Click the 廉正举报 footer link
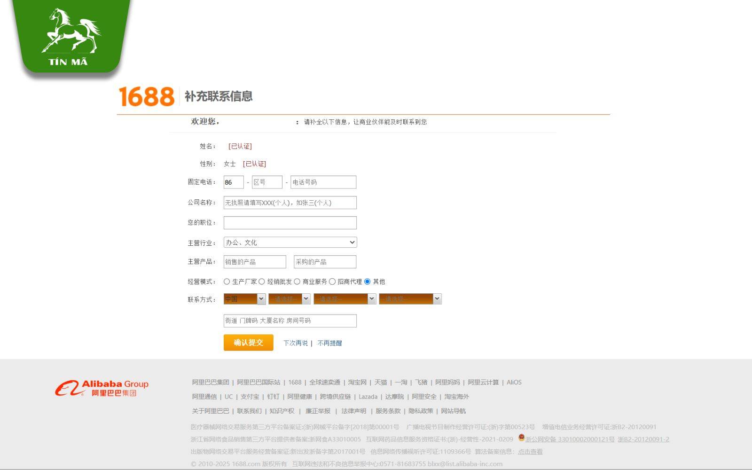752x470 pixels. 318,411
